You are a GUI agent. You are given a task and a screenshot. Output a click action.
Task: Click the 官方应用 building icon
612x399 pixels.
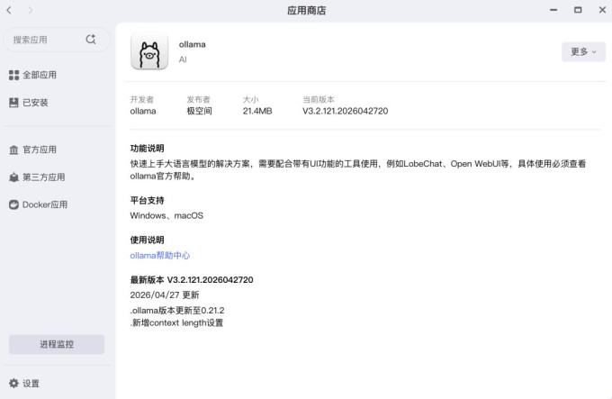point(13,150)
